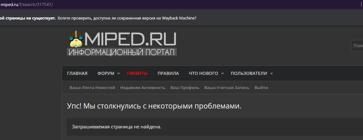Image resolution: width=363 pixels, height=140 pixels.
Task: Expand the ФОРУМ dropdown arrow
Action: (x=119, y=74)
